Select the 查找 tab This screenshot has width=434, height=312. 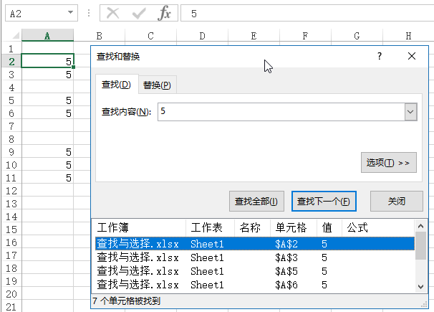pos(115,85)
